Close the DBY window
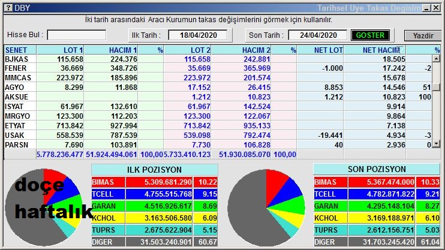Screen dimensions: 445x250 coord(436,8)
